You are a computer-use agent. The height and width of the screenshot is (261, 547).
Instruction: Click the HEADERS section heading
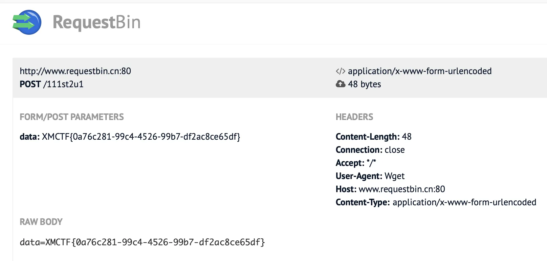(354, 117)
